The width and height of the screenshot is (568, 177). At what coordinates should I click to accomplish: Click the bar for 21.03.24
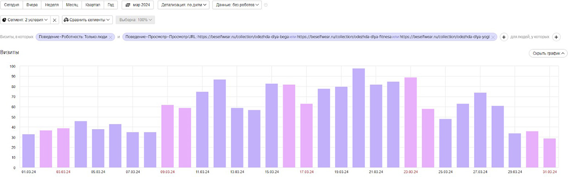(376, 126)
